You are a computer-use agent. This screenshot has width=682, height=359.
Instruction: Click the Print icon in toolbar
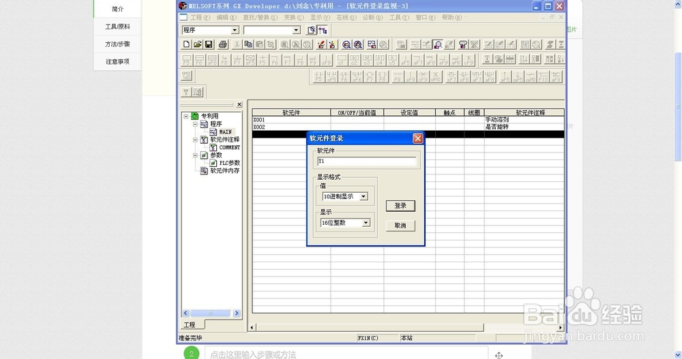tap(223, 44)
